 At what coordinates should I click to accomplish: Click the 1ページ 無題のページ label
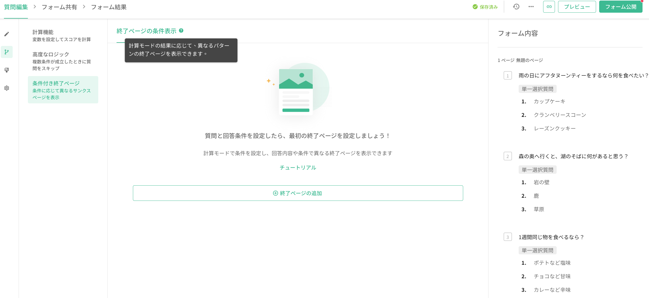coord(520,60)
